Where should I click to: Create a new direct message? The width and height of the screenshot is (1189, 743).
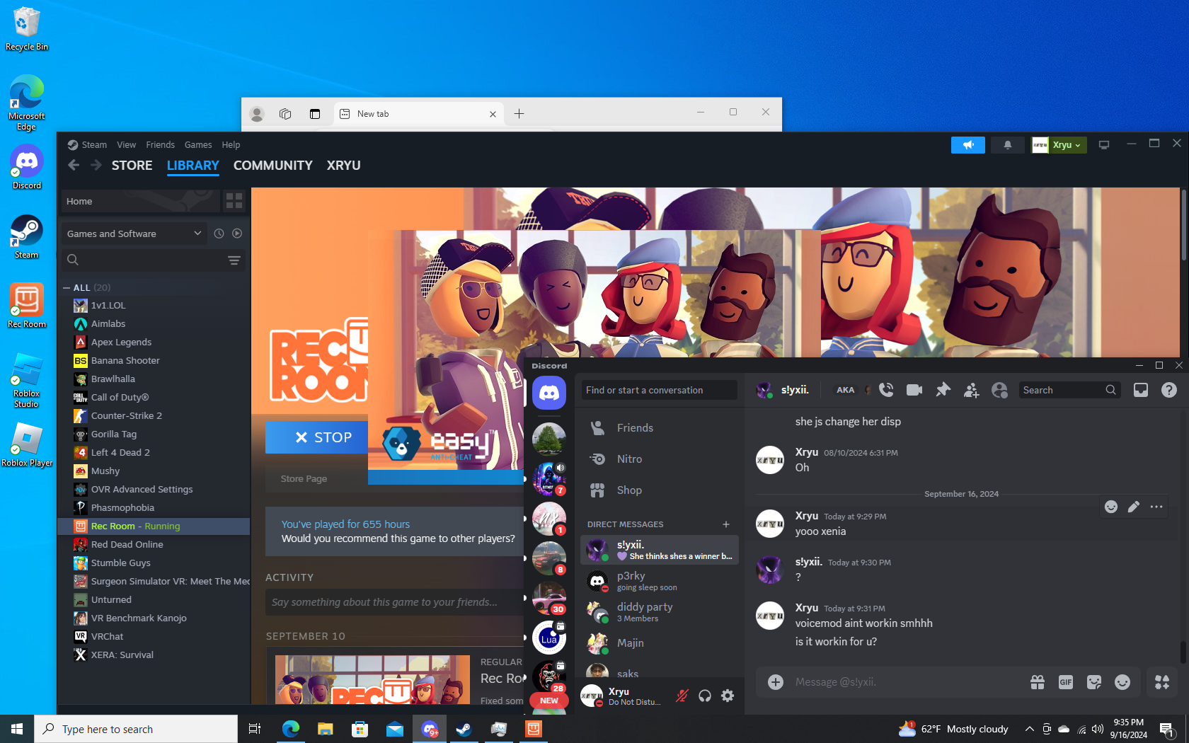pyautogui.click(x=726, y=524)
